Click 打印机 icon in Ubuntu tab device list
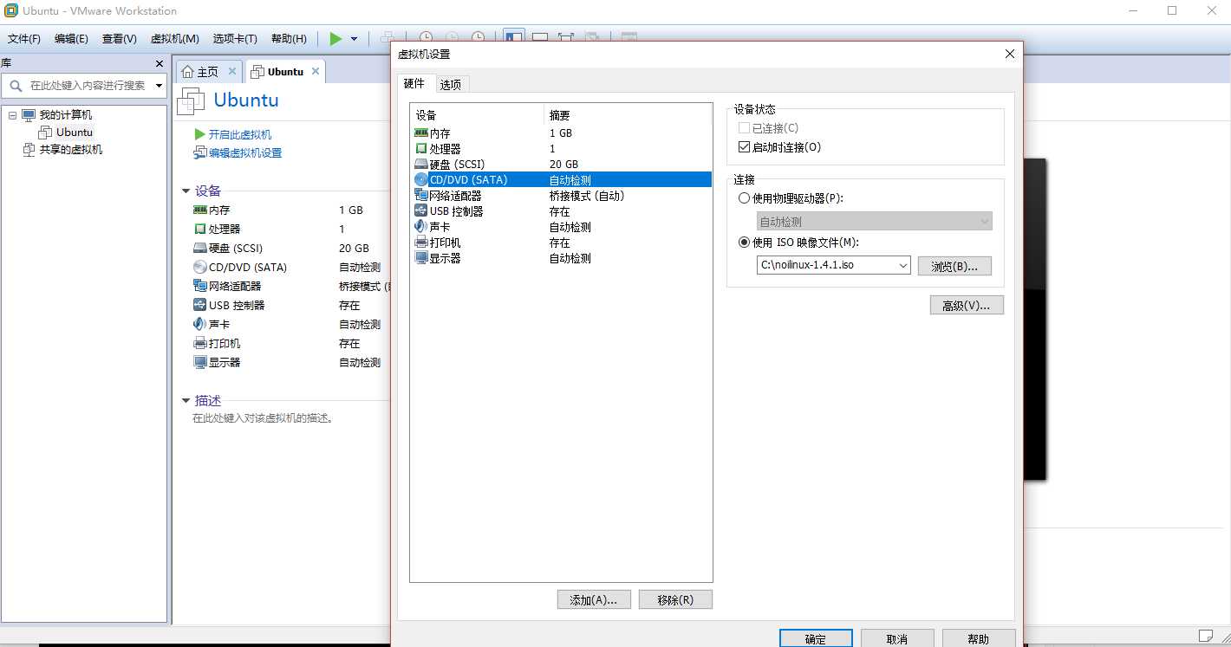This screenshot has width=1231, height=647. point(200,343)
